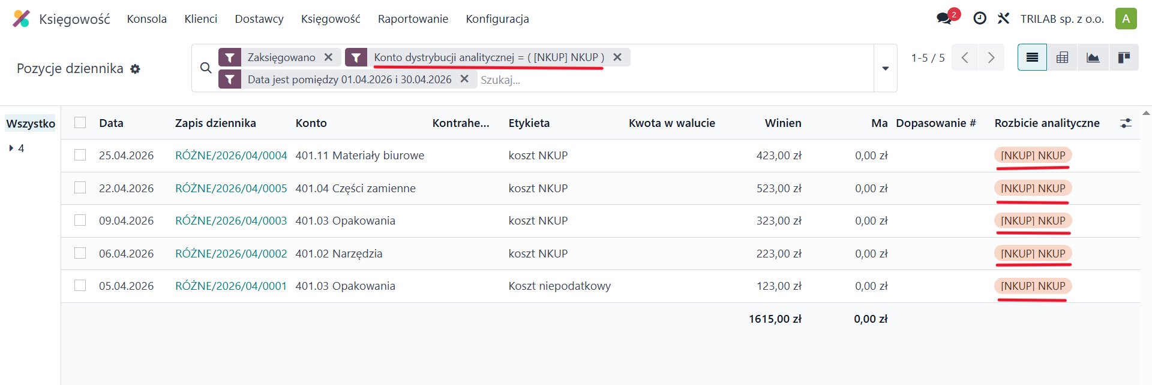Sort by the Ma column header
1152x385 pixels.
point(879,123)
